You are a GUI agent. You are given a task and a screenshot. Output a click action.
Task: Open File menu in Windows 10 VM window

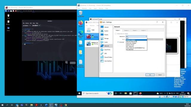(x=79, y=8)
